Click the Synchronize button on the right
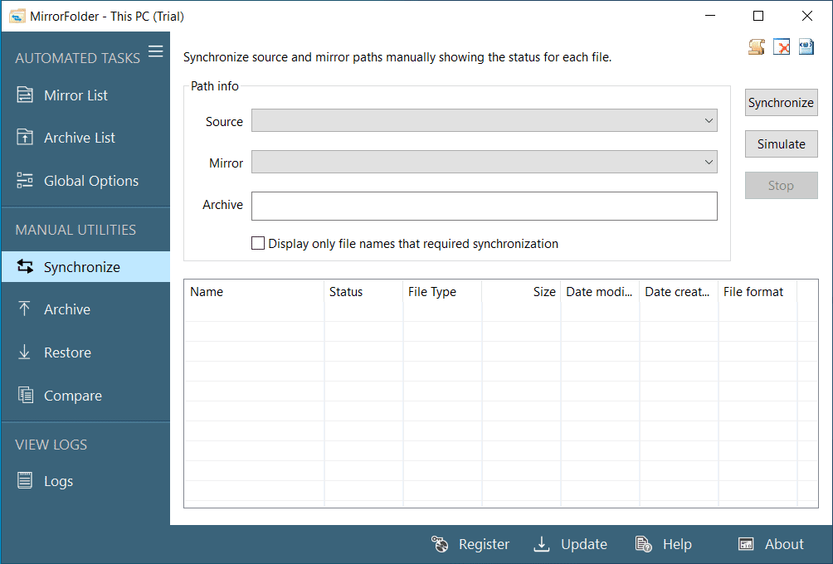 click(781, 103)
